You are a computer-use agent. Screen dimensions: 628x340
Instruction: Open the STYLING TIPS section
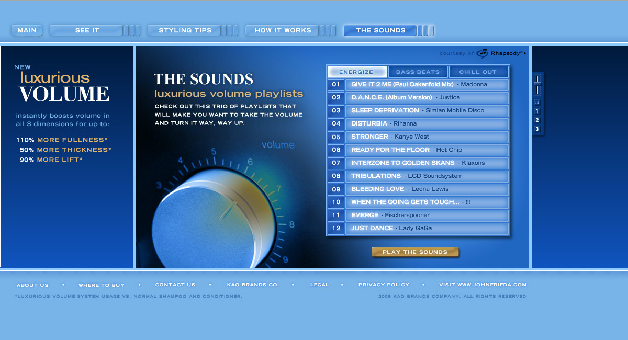click(185, 30)
